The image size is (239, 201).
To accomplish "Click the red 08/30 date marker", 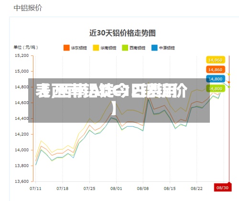I will pyautogui.click(x=223, y=188).
